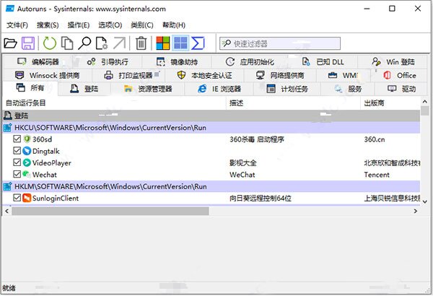Click the 360sd shield icon

point(27,139)
